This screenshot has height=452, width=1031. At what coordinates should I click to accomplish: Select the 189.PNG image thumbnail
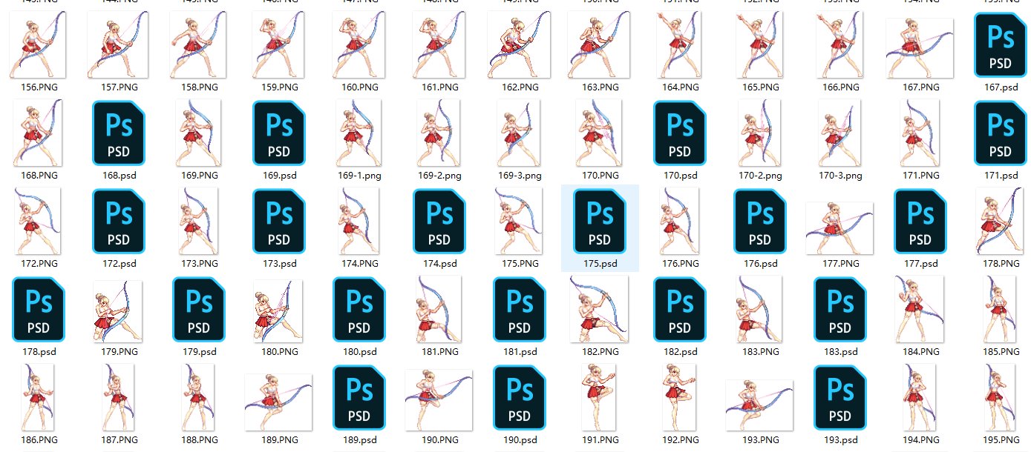[279, 401]
